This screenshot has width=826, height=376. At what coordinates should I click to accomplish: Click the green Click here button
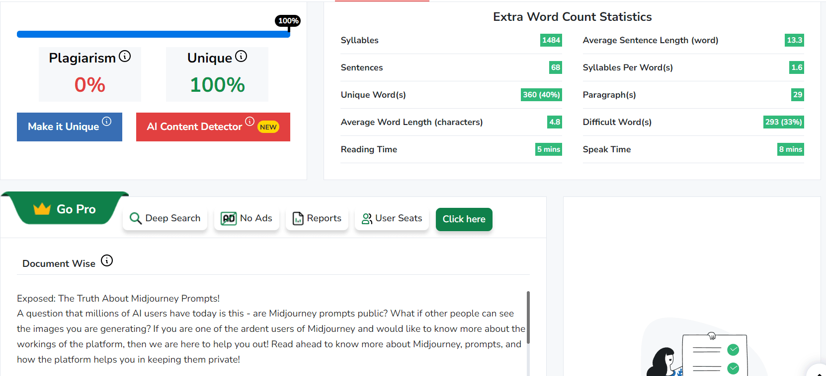[x=464, y=219]
